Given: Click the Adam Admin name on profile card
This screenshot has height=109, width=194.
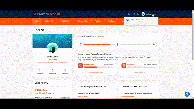Looking at the screenshot, I should (x=52, y=57).
